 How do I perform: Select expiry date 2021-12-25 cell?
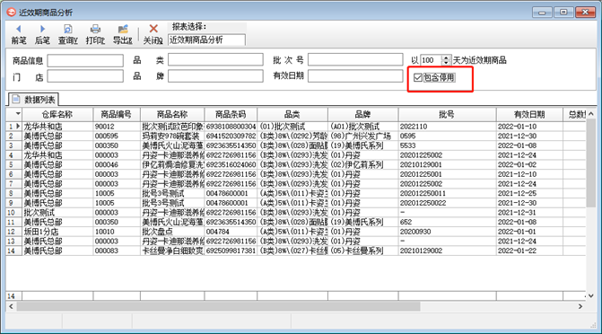[x=529, y=193]
